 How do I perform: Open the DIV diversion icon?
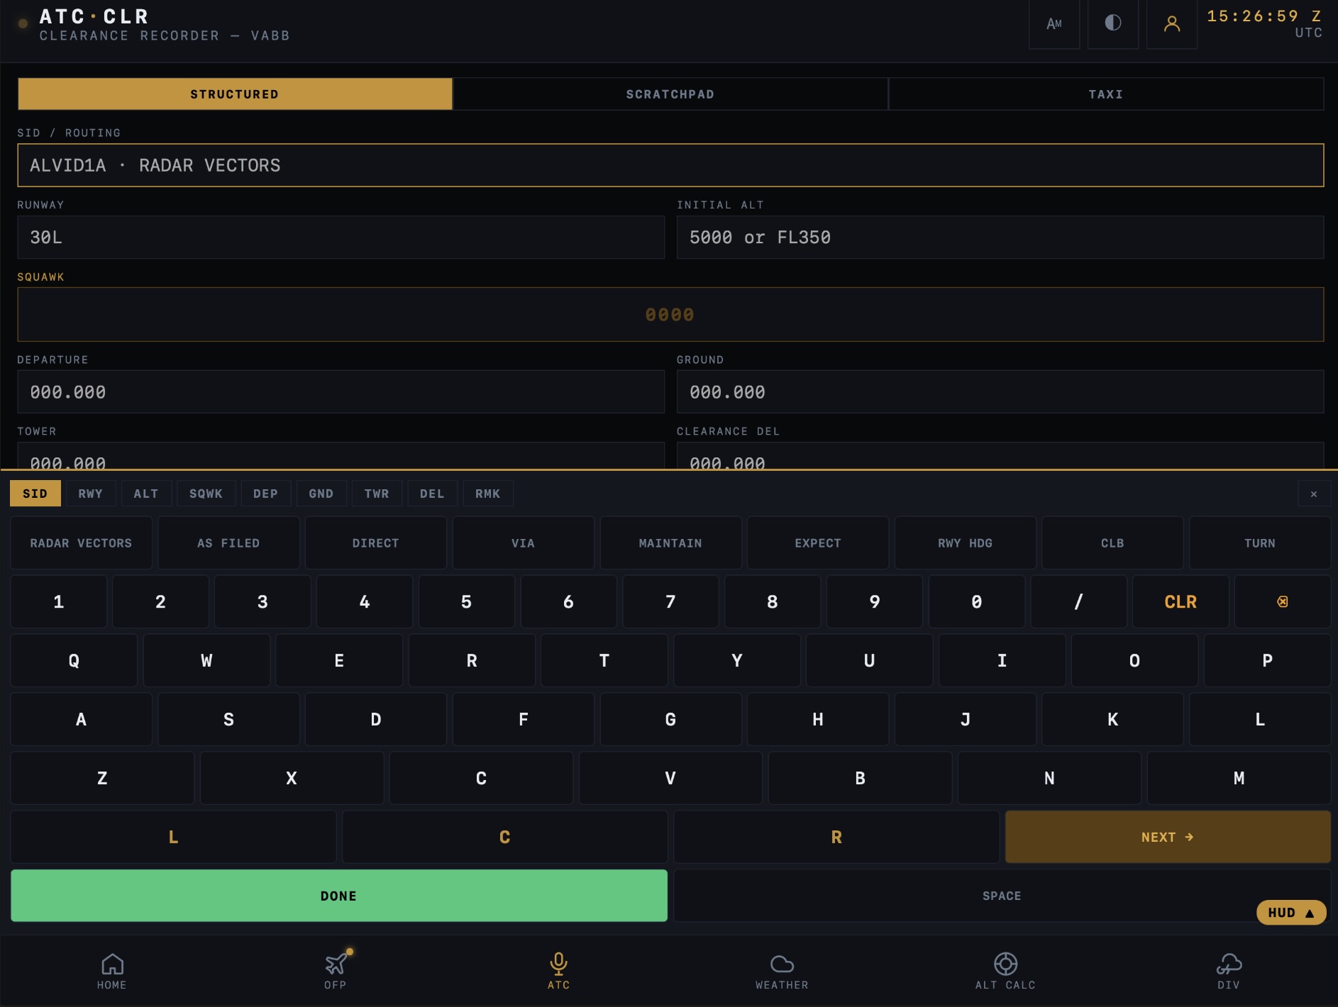pyautogui.click(x=1229, y=971)
